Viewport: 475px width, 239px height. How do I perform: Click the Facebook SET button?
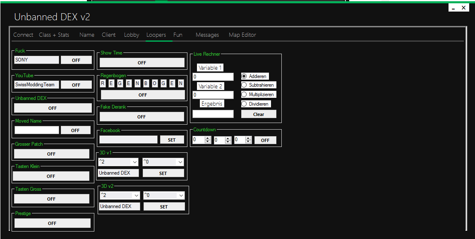pos(172,140)
